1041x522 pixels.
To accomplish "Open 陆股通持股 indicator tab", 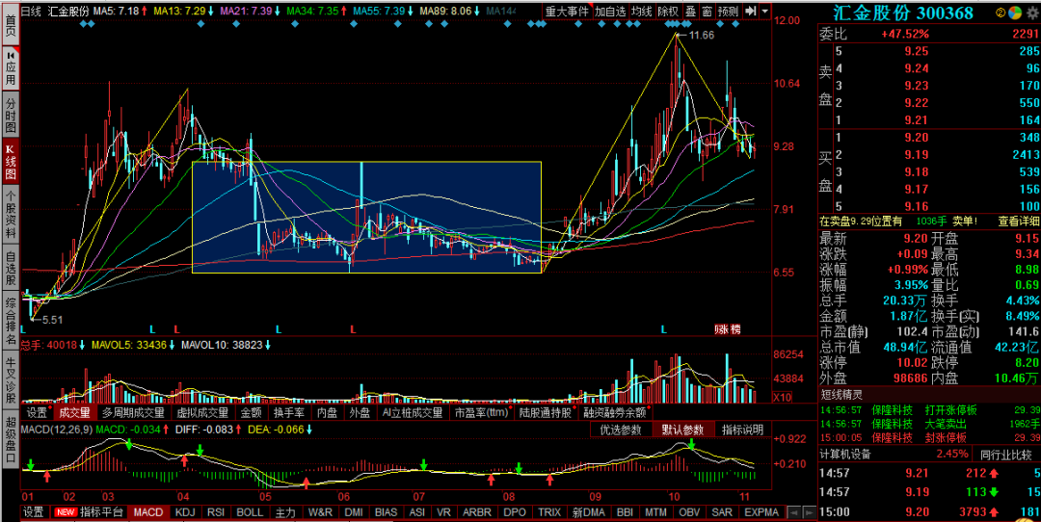I will point(547,412).
